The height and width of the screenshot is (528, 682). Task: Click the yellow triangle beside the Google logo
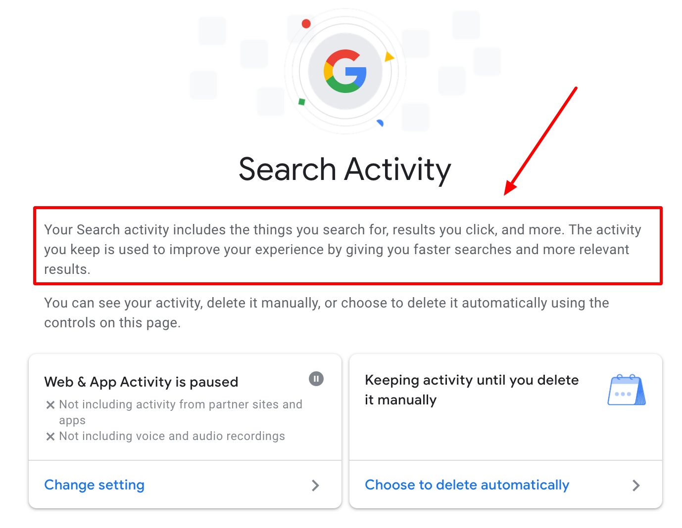(389, 57)
